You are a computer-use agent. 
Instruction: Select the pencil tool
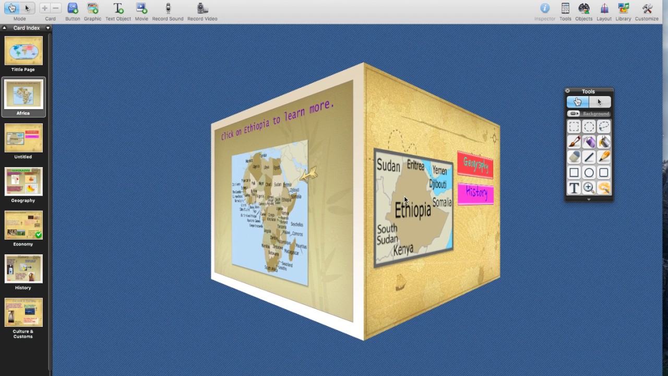(x=604, y=157)
